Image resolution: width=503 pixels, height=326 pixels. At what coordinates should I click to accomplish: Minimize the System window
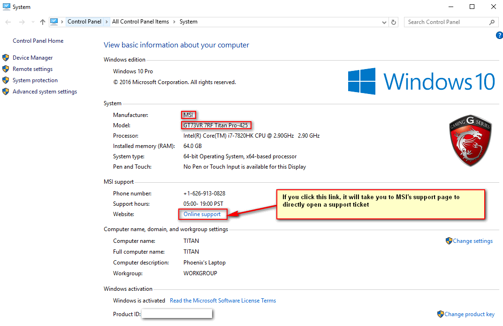pos(451,7)
